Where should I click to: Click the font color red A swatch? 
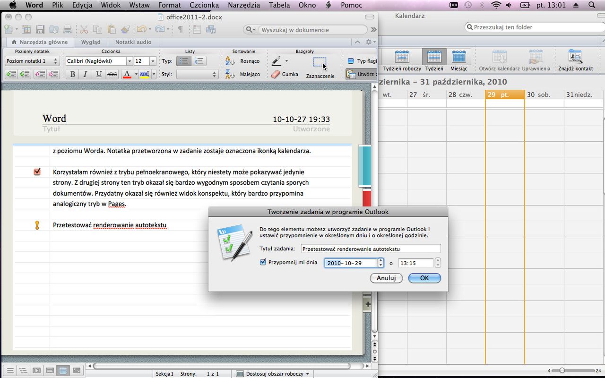coord(127,74)
